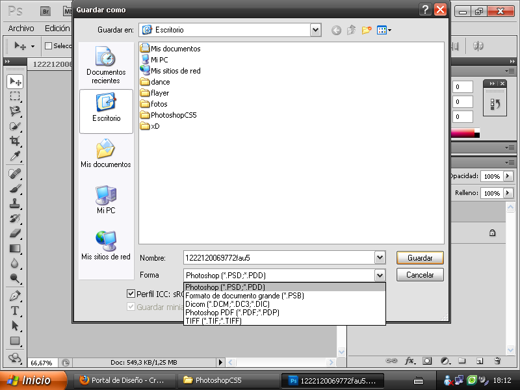Open the Guardar en folder dropdown
Viewport: 520px width, 390px height.
pos(316,30)
